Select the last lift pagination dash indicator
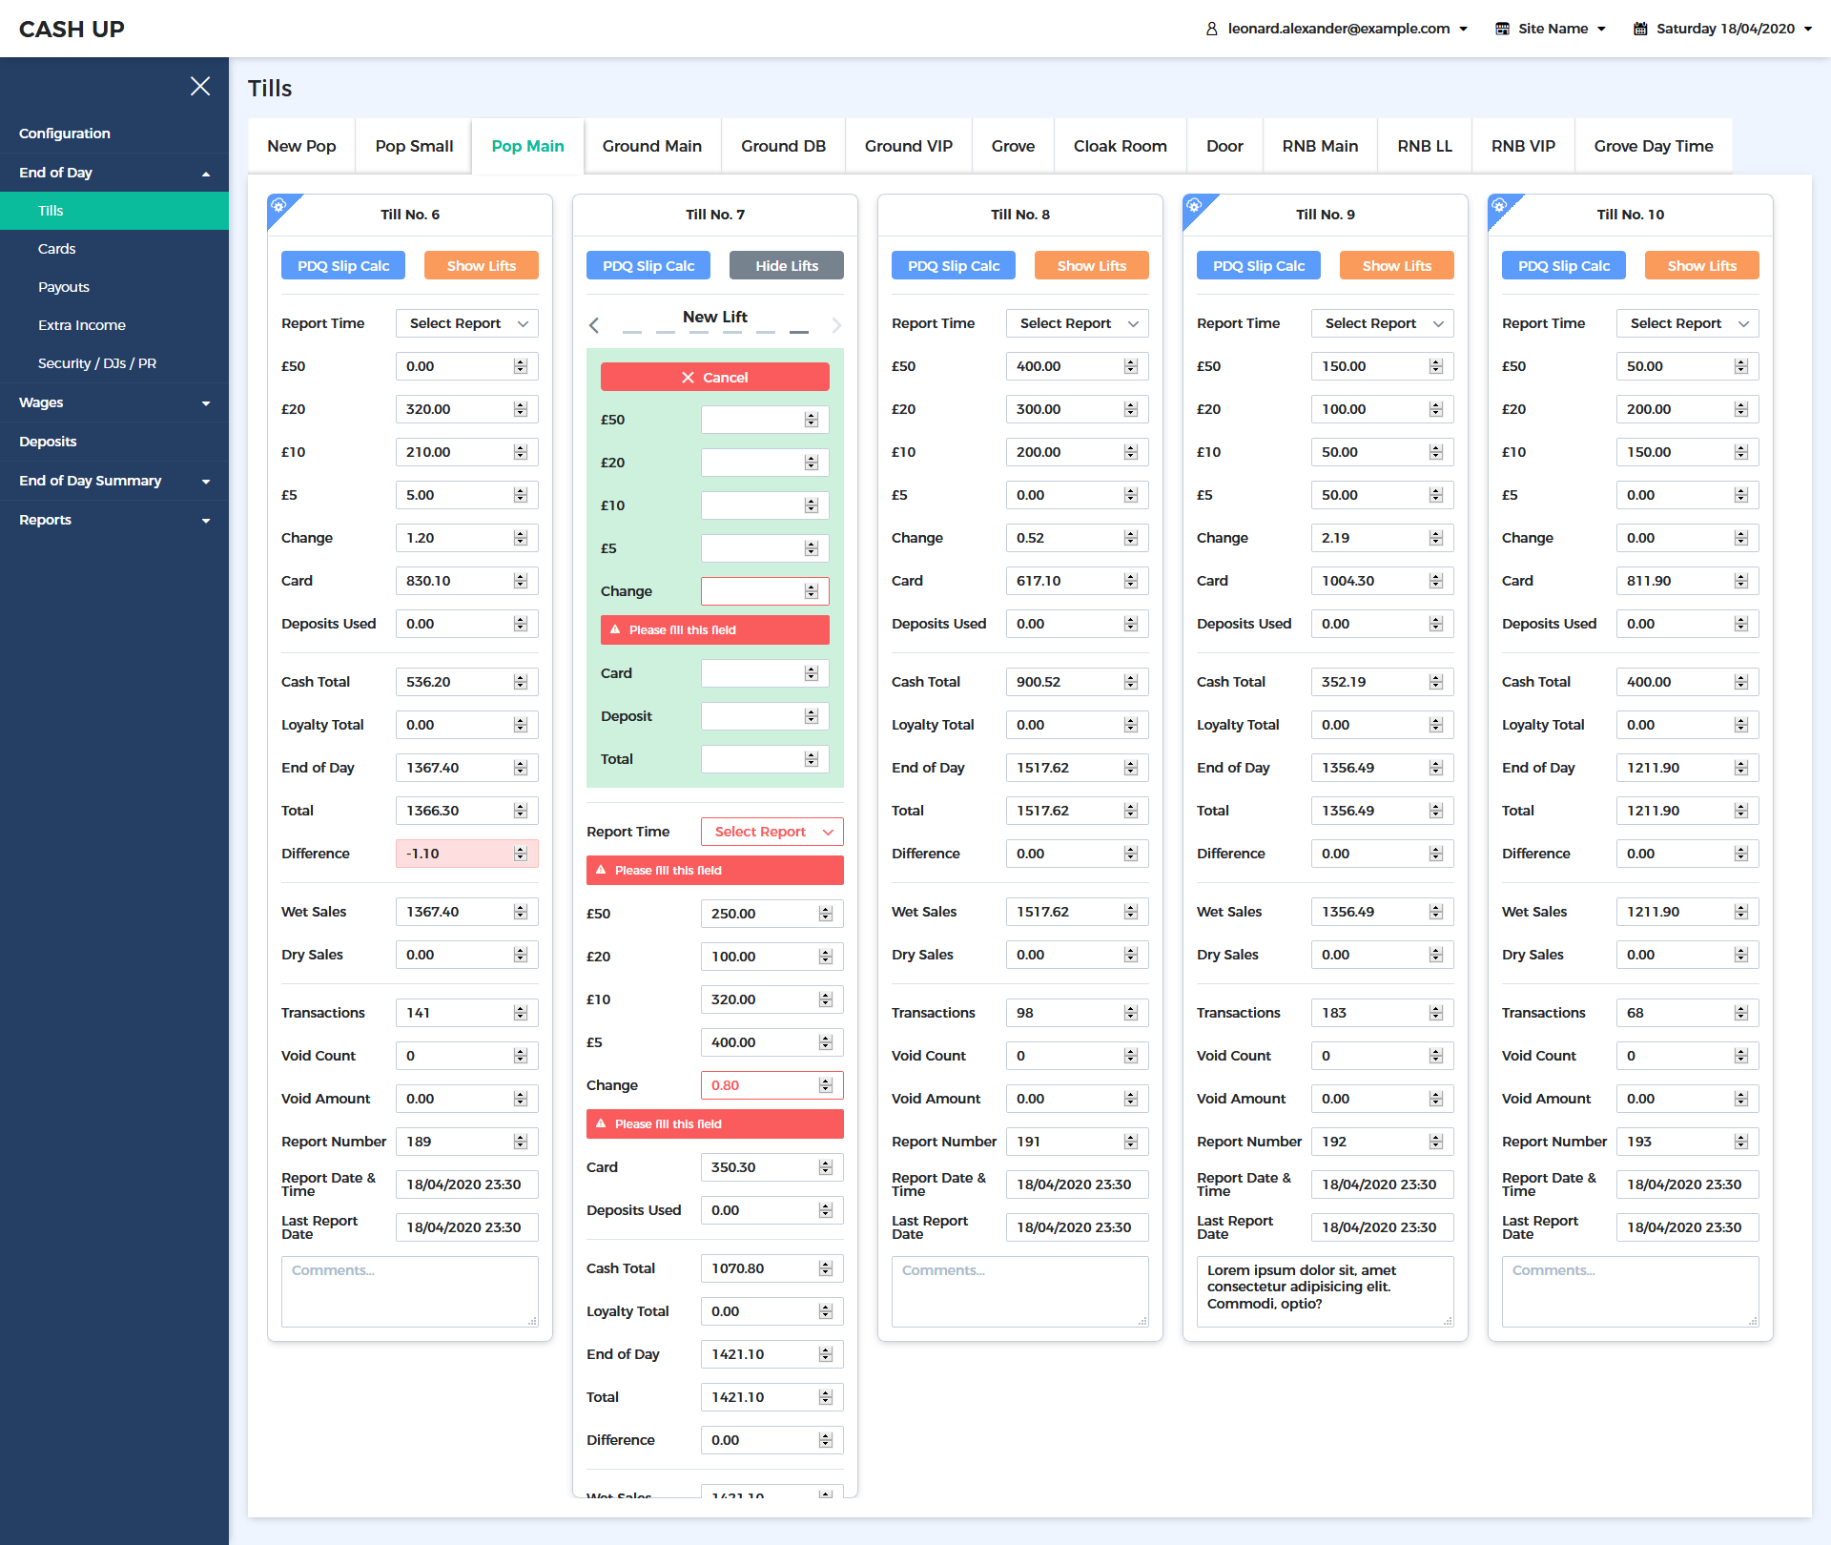This screenshot has width=1831, height=1545. tap(799, 332)
